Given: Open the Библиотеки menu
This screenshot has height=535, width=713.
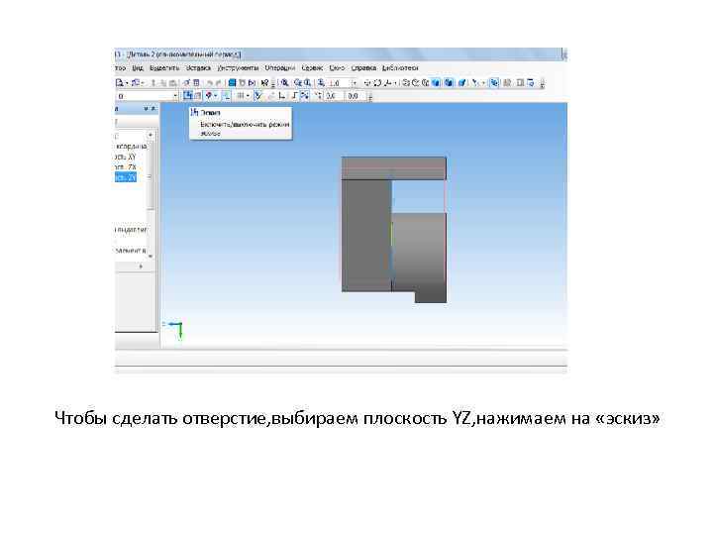Looking at the screenshot, I should (400, 67).
